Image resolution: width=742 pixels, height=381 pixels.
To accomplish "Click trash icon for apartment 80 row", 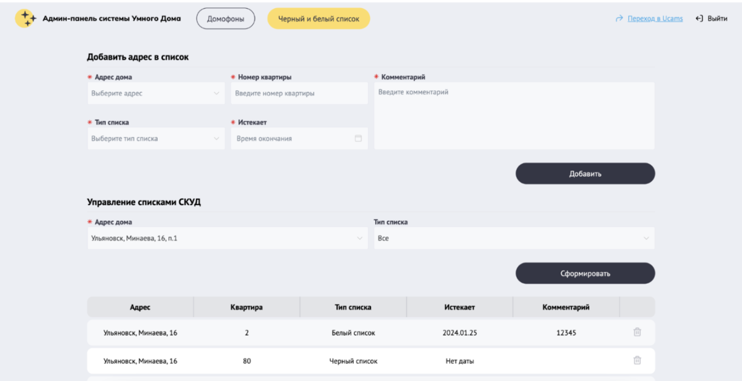I will tap(637, 361).
